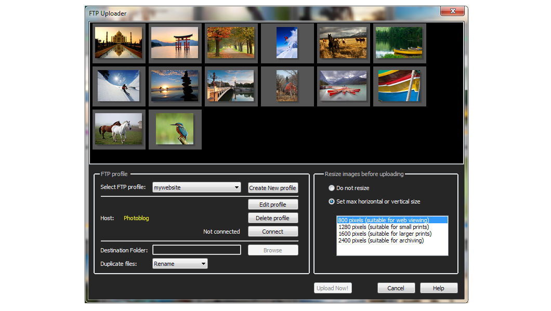This screenshot has height=311, width=551.
Task: Select the Taj Mahal sunset thumbnail
Action: coord(119,43)
